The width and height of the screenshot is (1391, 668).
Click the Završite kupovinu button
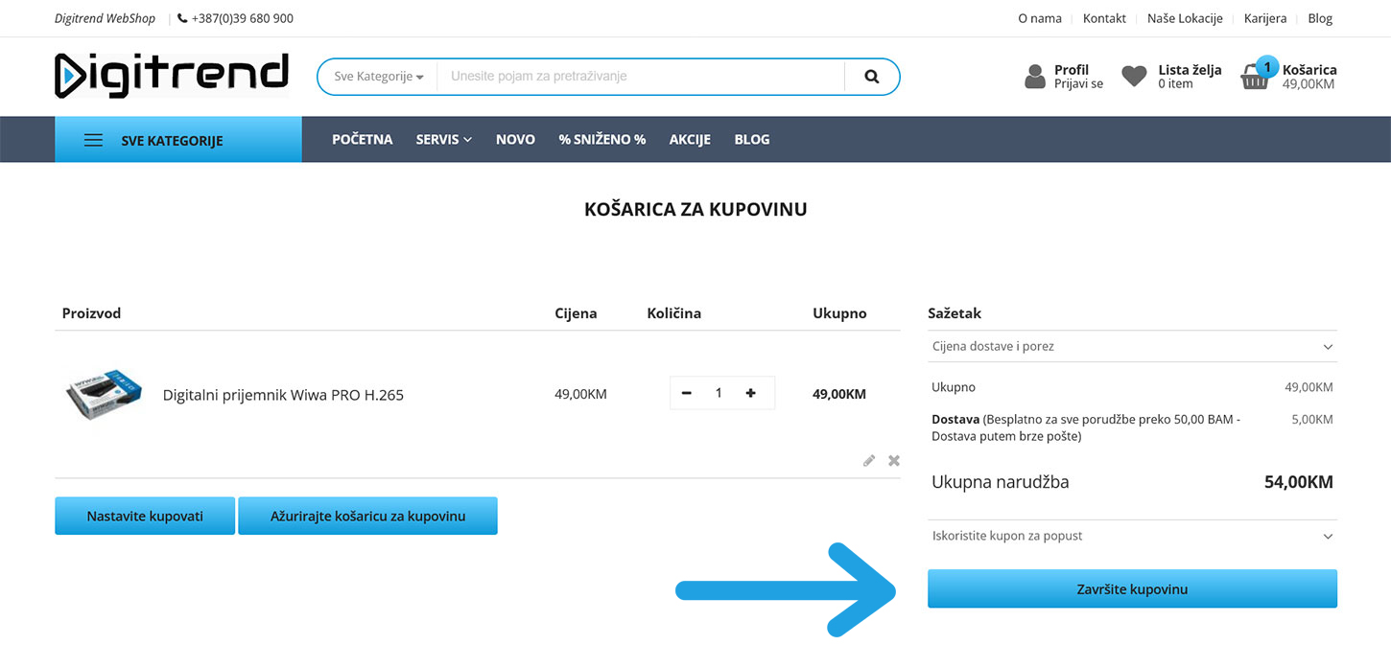click(1132, 589)
